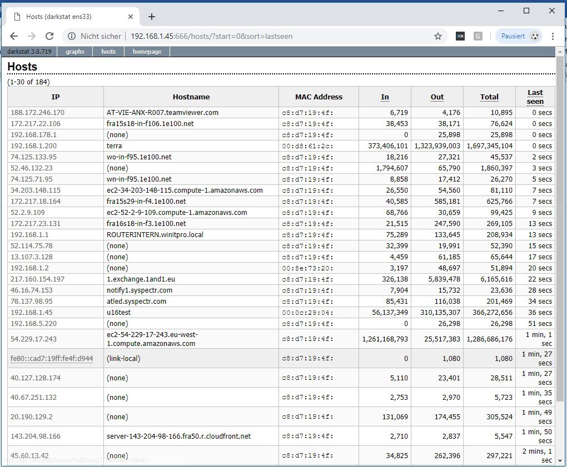Image resolution: width=567 pixels, height=467 pixels.
Task: Open the host entry named terra
Action: 114,145
